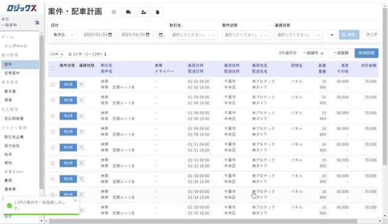
Task: Open the document view icon in header
Action: [158, 12]
